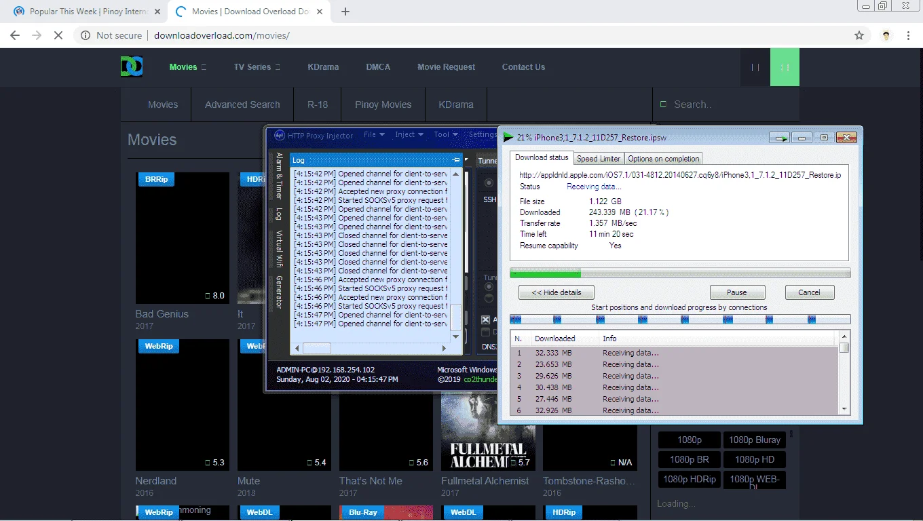Screen dimensions: 923x521
Task: Click the green-arrow title bar button in download dialog
Action: (x=779, y=138)
